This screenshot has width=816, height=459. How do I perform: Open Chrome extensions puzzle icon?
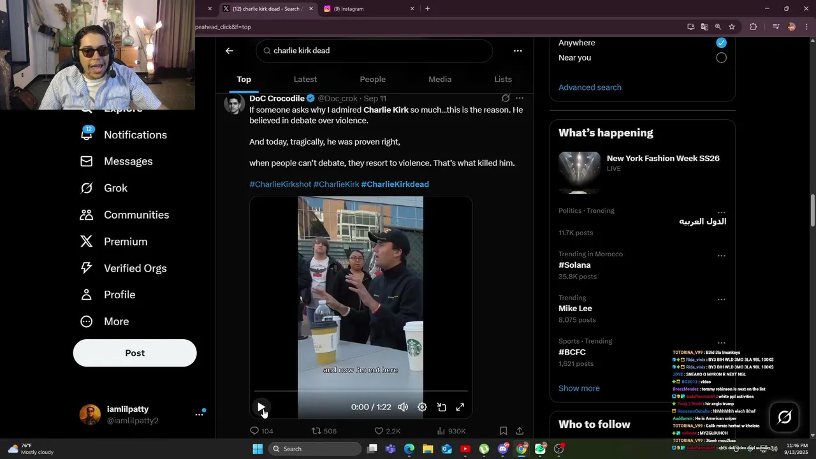pyautogui.click(x=754, y=27)
